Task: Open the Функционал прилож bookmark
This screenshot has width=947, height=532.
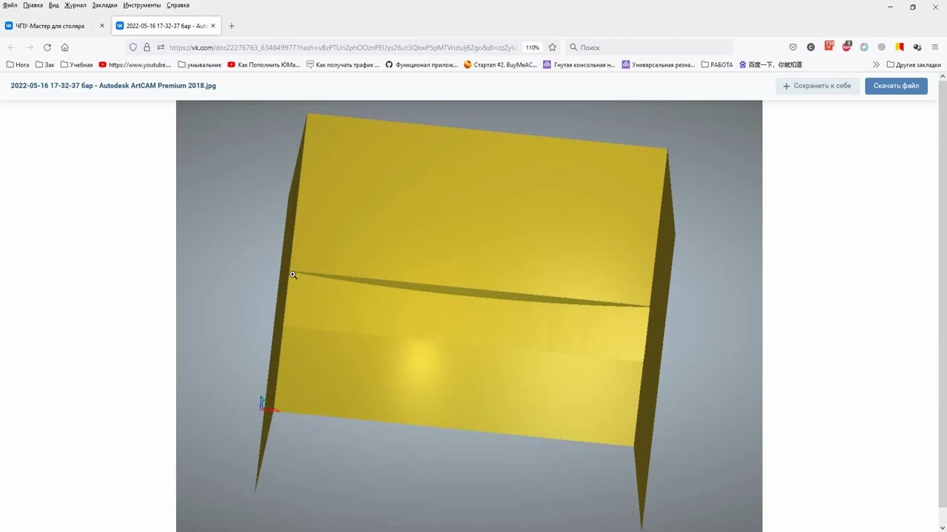Action: click(x=422, y=65)
